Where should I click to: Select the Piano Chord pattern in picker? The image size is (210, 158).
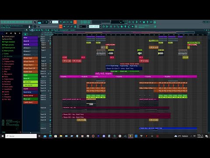(x=31, y=58)
